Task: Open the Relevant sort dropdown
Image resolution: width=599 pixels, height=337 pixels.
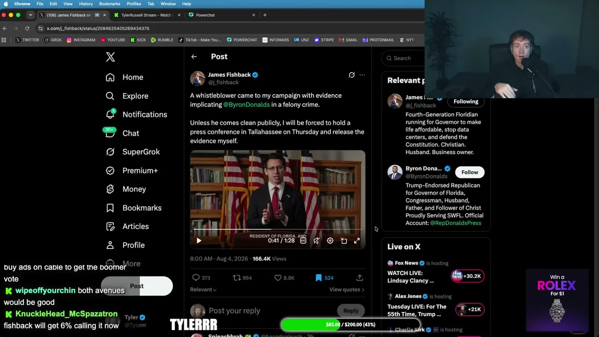Action: click(203, 290)
